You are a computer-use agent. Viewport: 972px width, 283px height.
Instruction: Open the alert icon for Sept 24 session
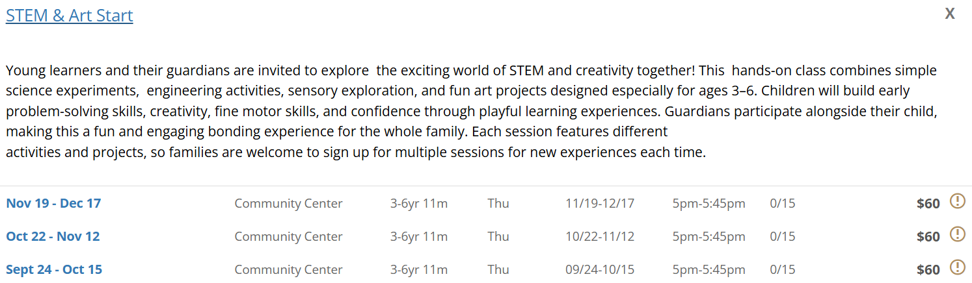[x=958, y=267]
